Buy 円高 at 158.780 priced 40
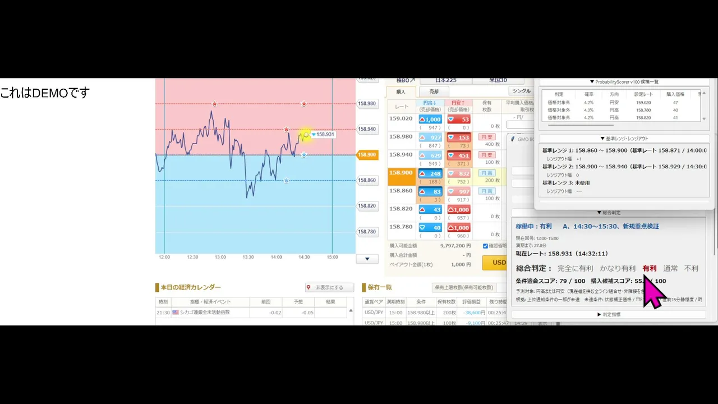The width and height of the screenshot is (718, 404). [x=430, y=228]
